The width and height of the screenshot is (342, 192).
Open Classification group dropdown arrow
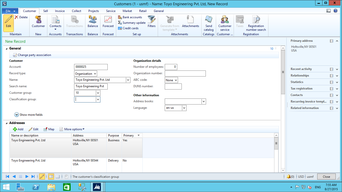[98, 99]
